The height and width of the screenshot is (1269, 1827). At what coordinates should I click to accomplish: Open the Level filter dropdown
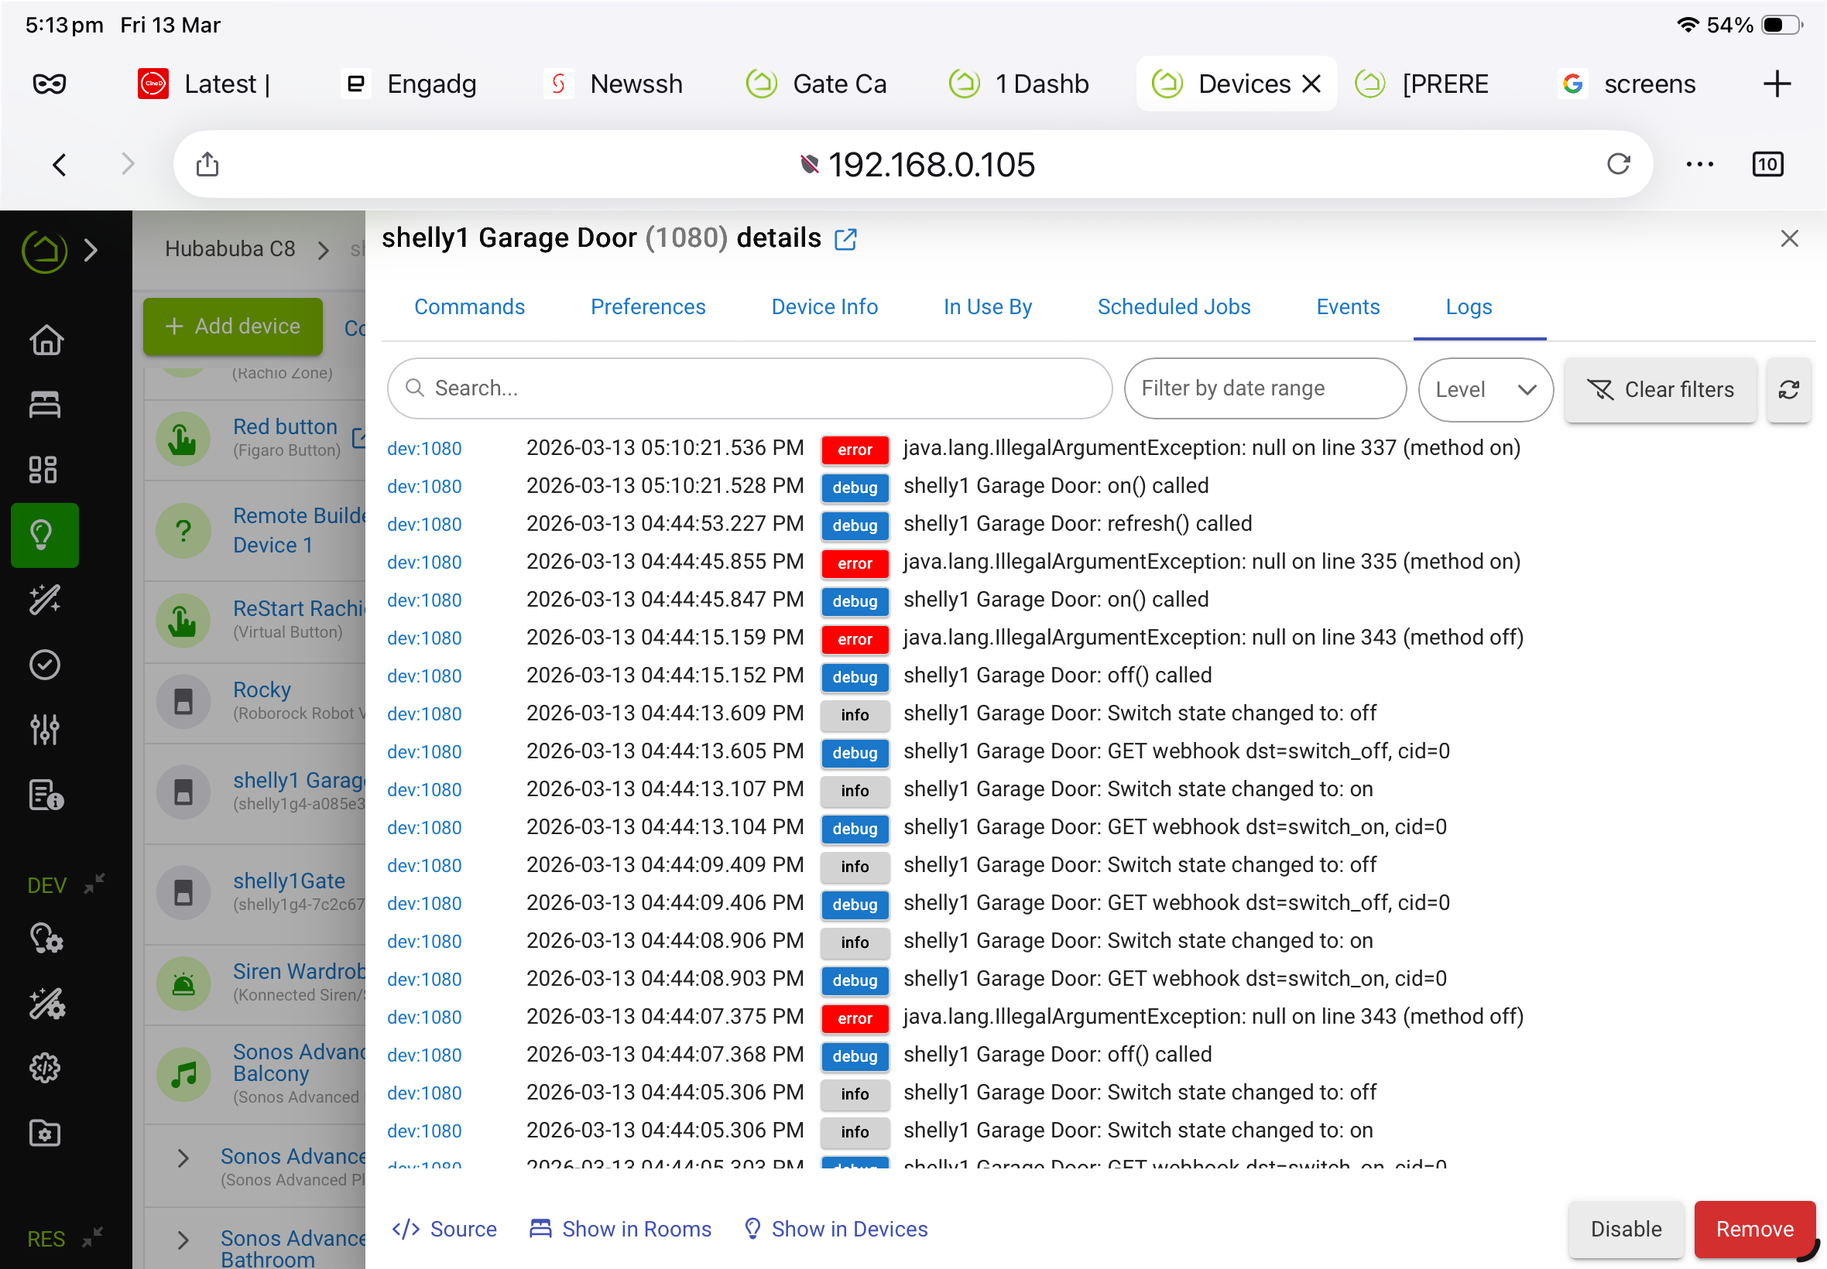[1484, 390]
